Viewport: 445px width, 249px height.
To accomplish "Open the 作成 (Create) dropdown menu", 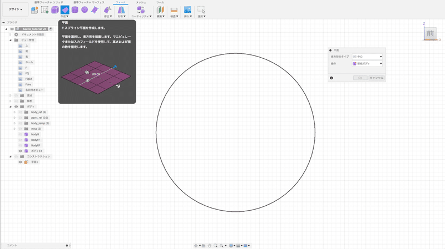I will point(65,17).
